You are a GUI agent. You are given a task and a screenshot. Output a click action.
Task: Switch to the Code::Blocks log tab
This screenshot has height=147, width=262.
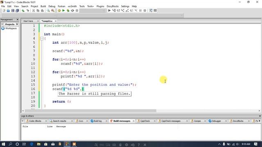point(35,121)
